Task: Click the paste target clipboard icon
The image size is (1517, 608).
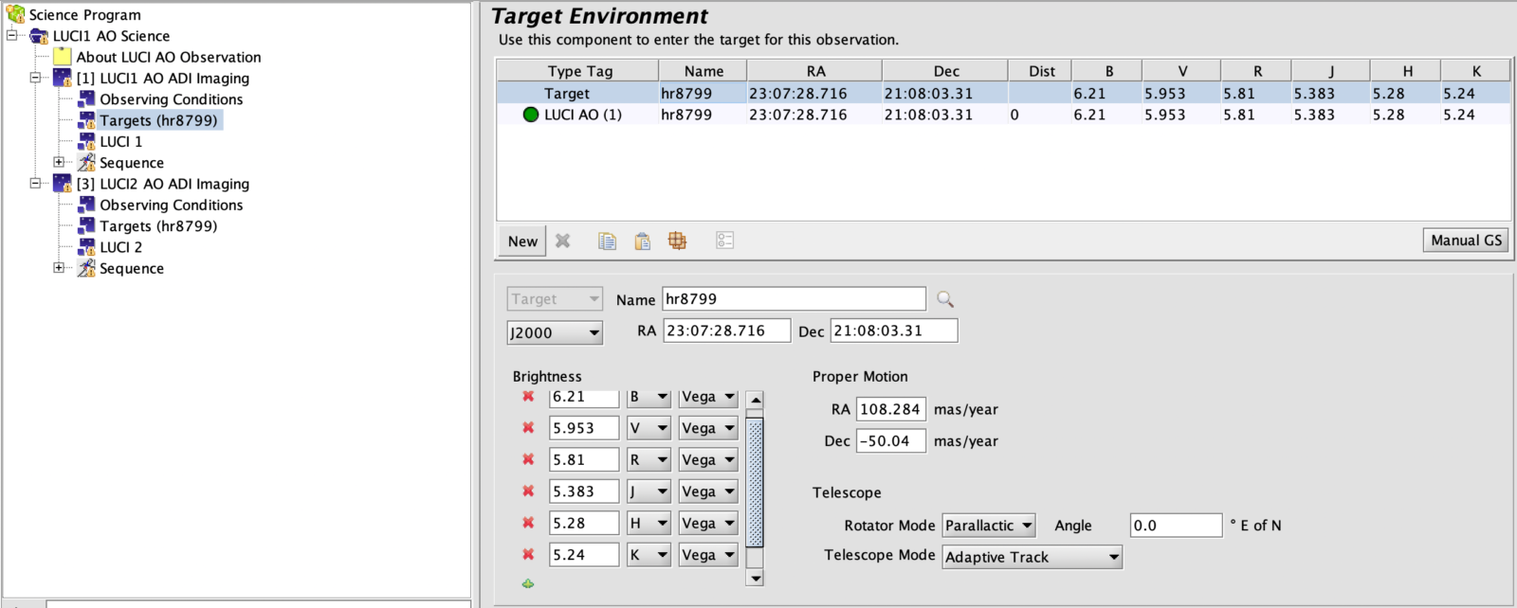Action: [x=642, y=241]
